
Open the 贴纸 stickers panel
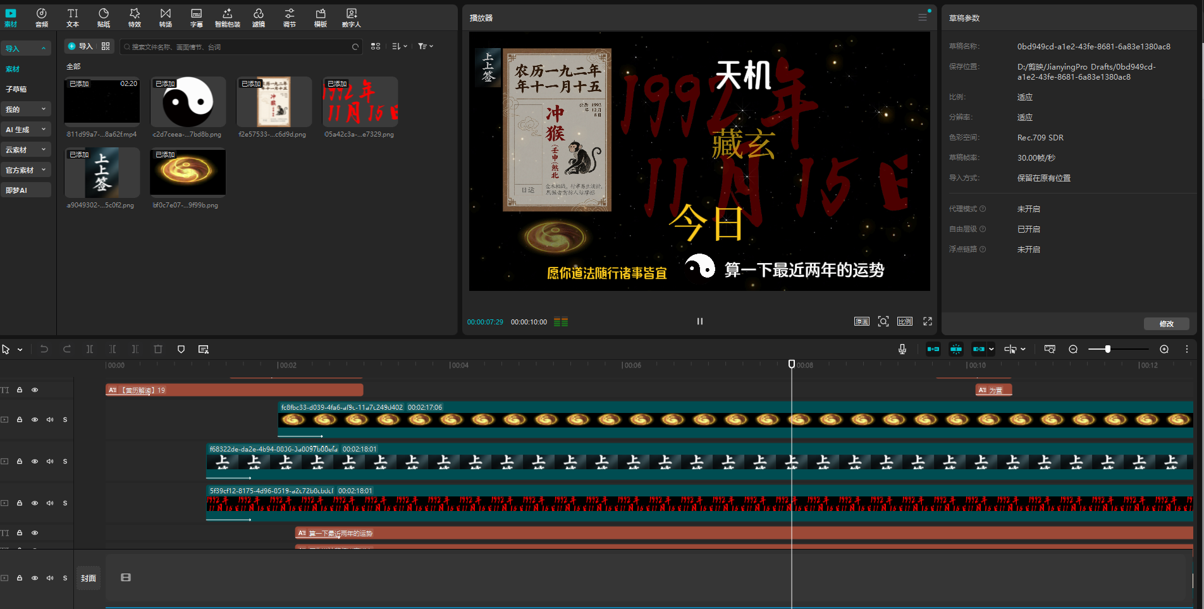pyautogui.click(x=103, y=17)
